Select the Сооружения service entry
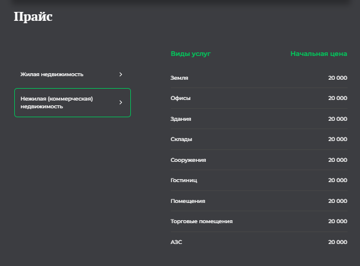360x266 pixels. click(188, 160)
